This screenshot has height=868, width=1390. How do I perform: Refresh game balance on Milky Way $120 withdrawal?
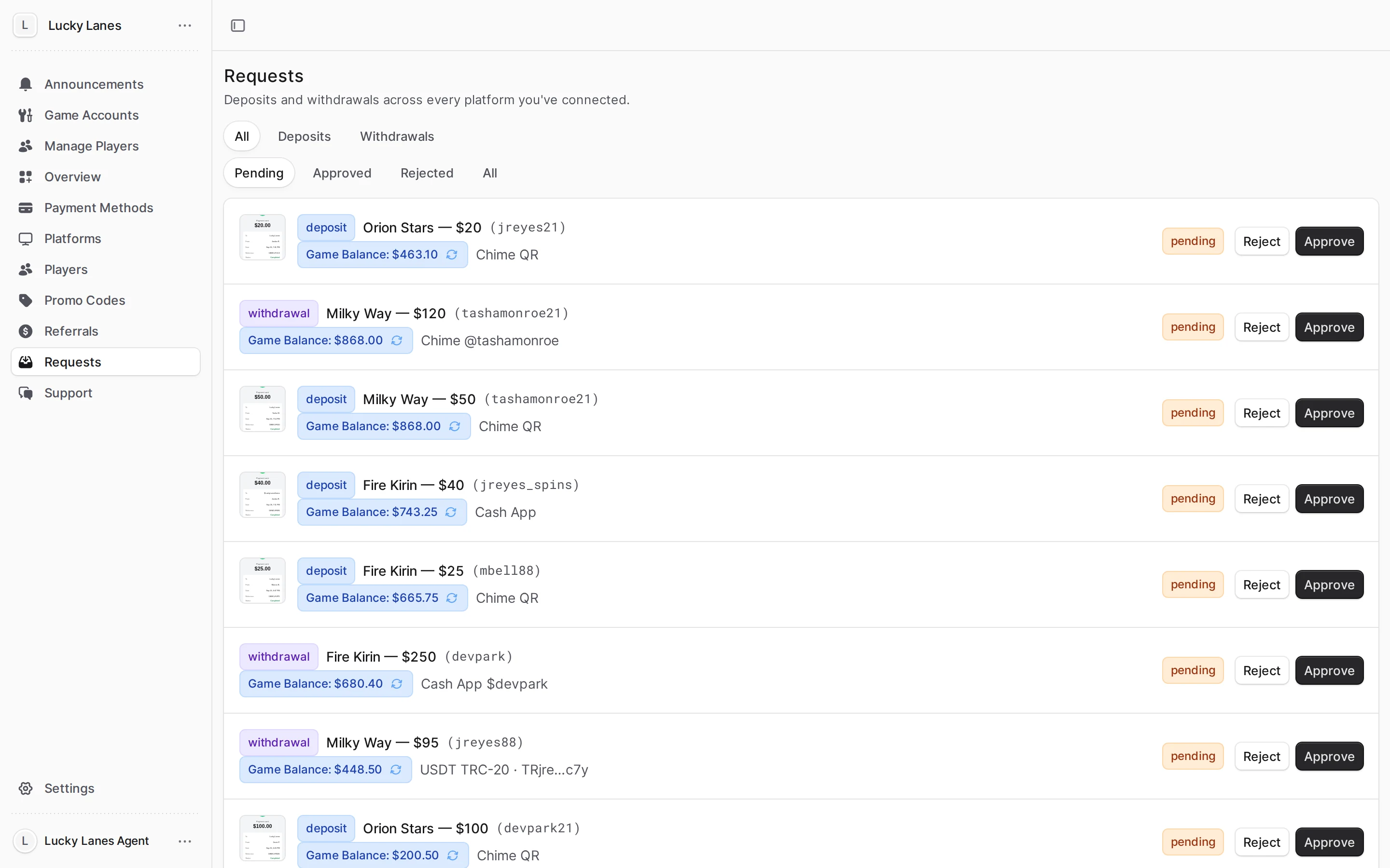pos(397,340)
